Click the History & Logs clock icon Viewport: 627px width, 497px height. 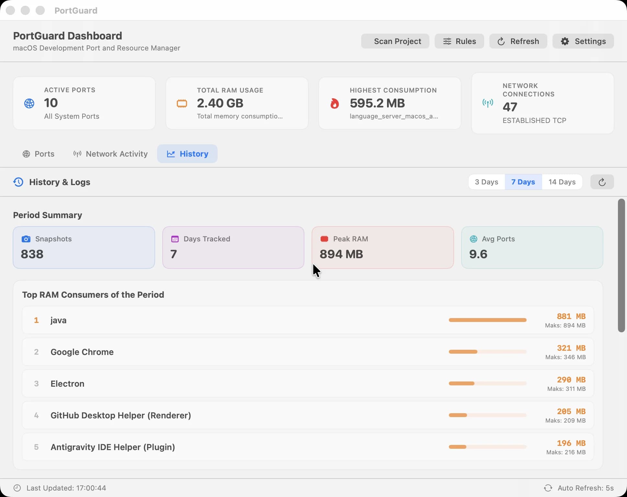pos(18,182)
